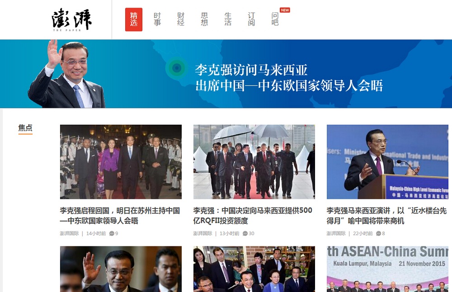The width and height of the screenshot is (452, 292).
Task: Open the 时事 section
Action: point(157,19)
